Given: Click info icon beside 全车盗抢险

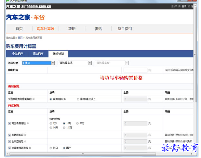Looking at the screenshot, I should coord(25,141).
